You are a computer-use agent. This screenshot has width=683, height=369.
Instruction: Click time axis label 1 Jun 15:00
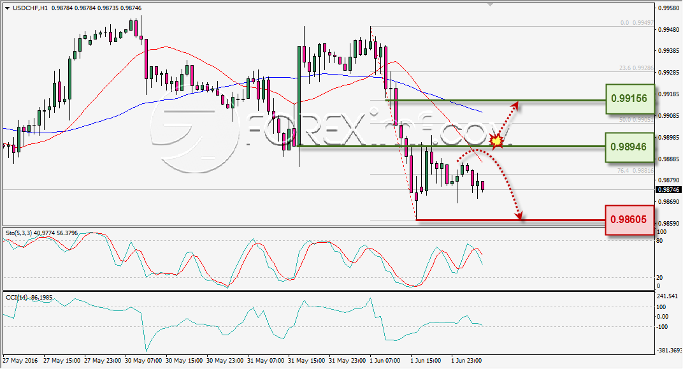tap(426, 361)
